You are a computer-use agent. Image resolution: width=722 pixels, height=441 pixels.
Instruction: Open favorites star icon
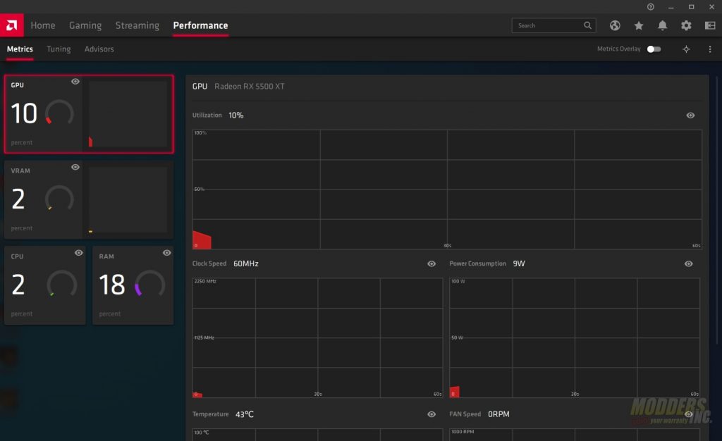point(639,25)
